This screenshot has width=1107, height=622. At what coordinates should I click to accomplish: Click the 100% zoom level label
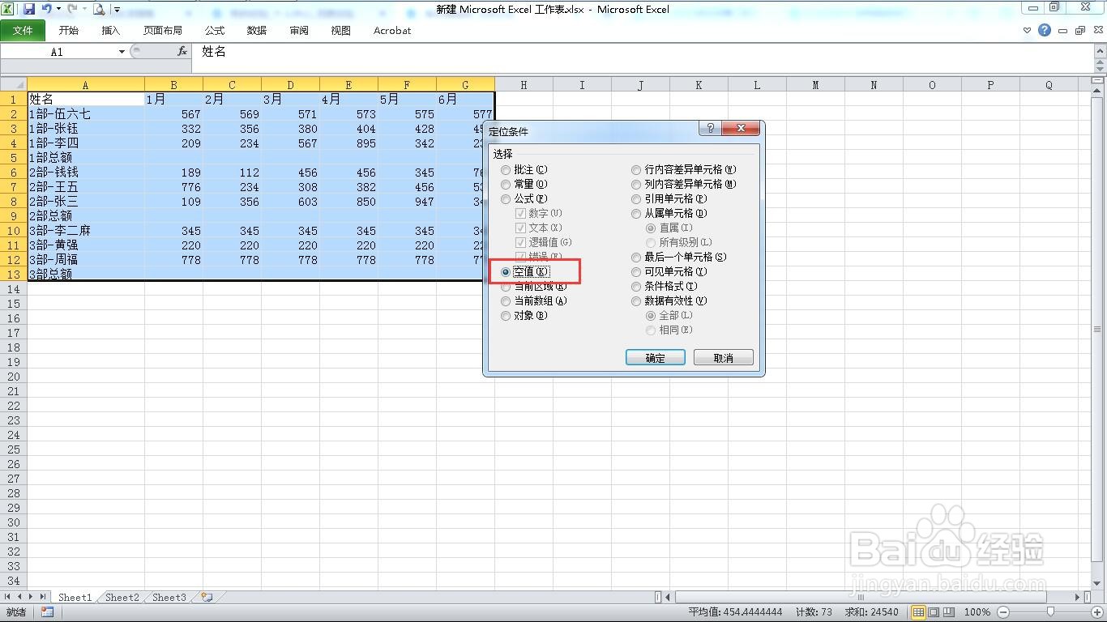pos(977,612)
